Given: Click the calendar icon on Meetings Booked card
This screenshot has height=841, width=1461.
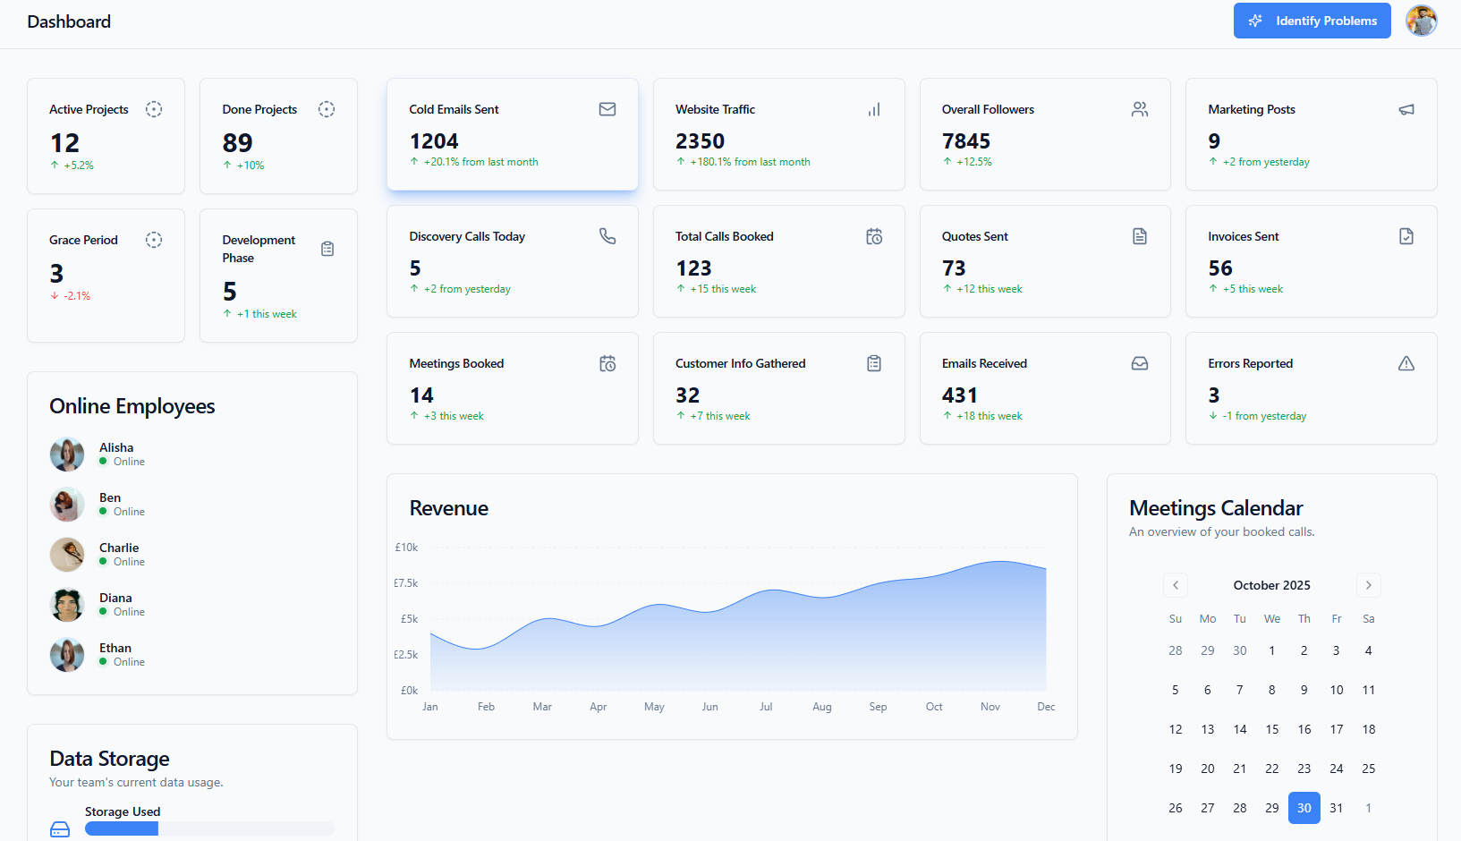Looking at the screenshot, I should (607, 363).
